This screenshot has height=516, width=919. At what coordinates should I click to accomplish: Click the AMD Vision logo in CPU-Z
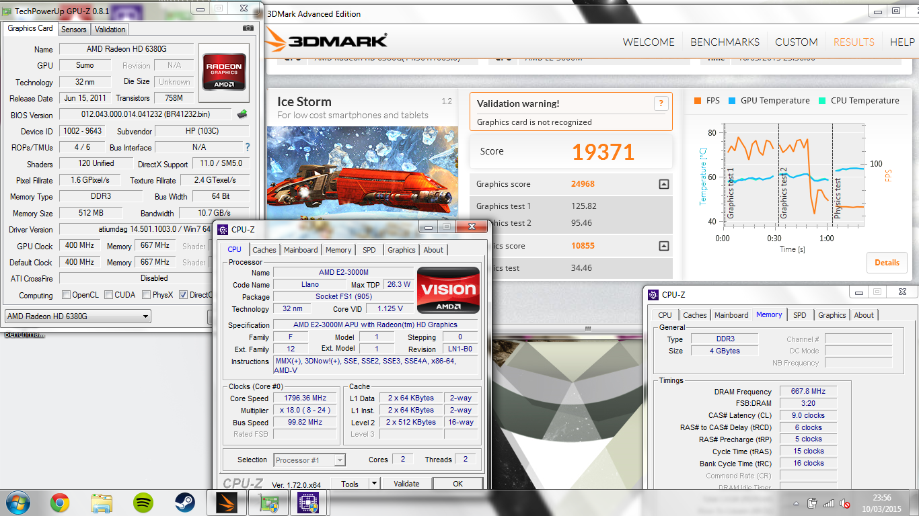click(x=448, y=290)
